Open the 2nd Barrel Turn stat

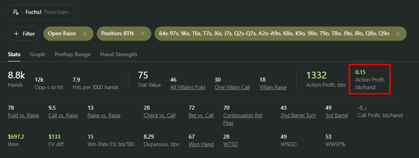click(298, 115)
